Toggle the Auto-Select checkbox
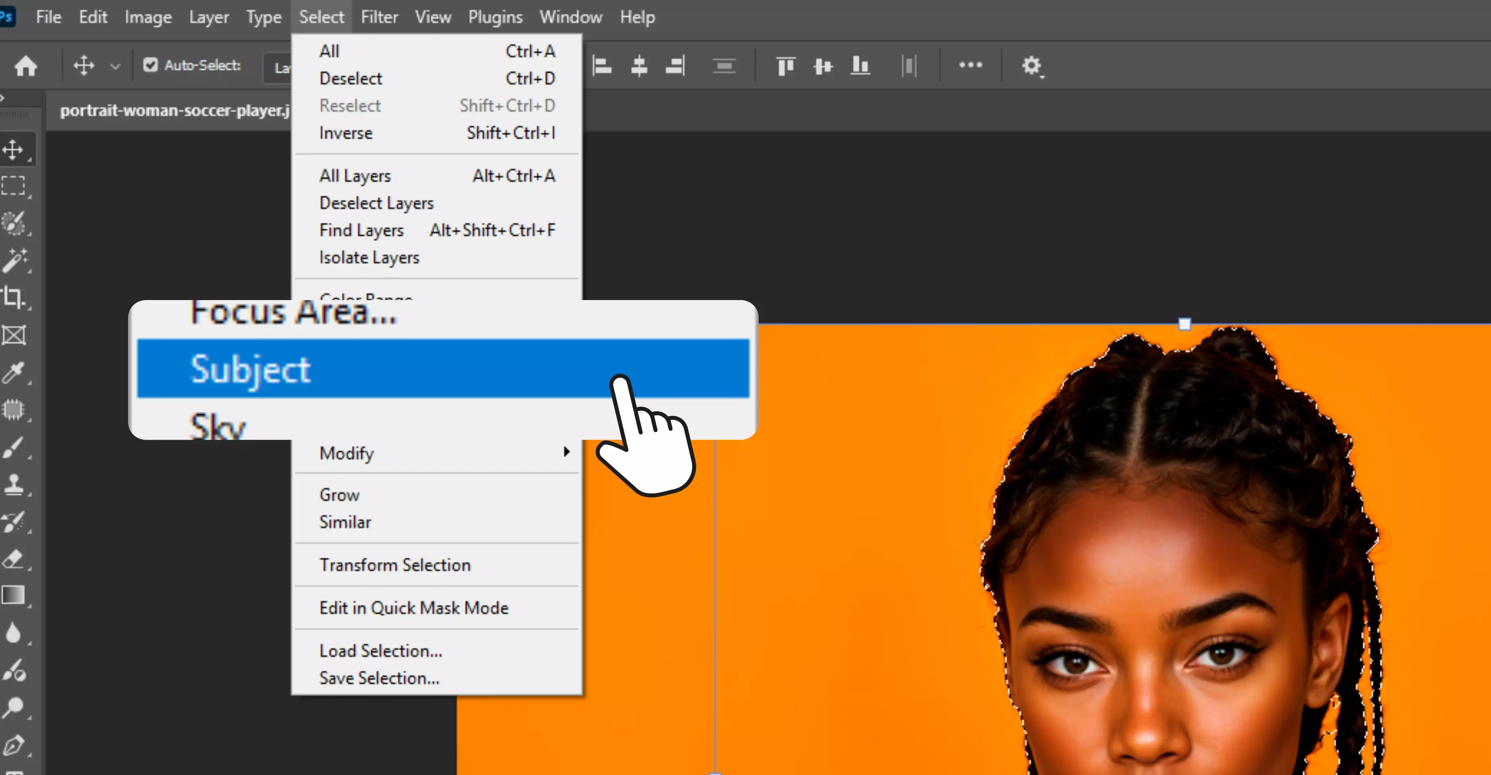 pyautogui.click(x=150, y=65)
